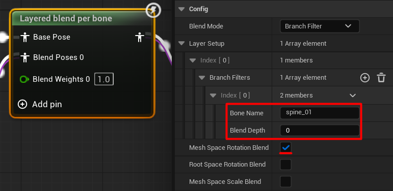Add a Branch Filters array element
This screenshot has width=393, height=191.
point(364,78)
